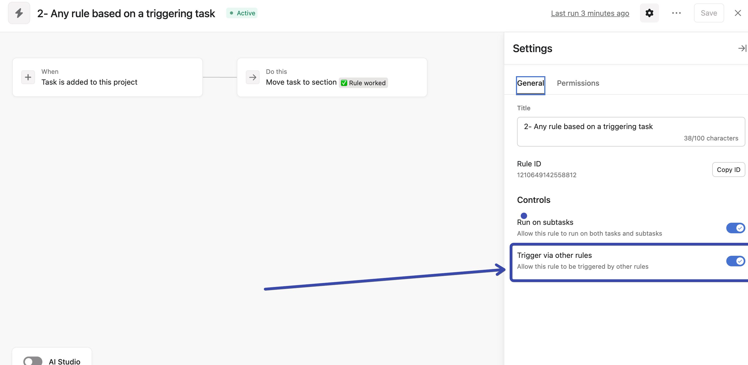Toggle the AI Studio switch

pyautogui.click(x=33, y=361)
